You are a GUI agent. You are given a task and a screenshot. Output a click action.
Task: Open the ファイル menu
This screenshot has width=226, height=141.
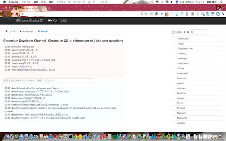pos(26,2)
